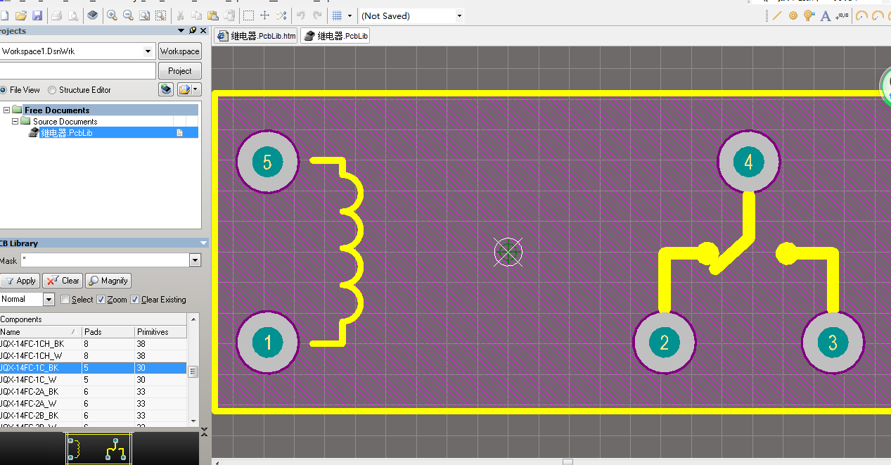Image resolution: width=891 pixels, height=465 pixels.
Task: Click the Redo arrow icon
Action: (x=317, y=15)
